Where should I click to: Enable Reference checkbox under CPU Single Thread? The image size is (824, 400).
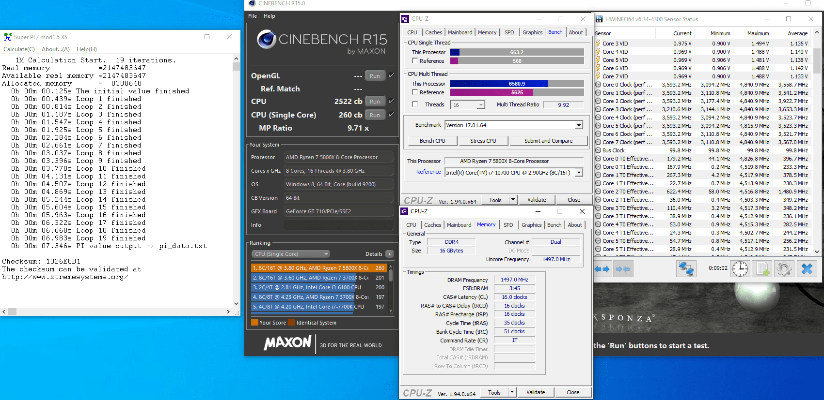pyautogui.click(x=415, y=61)
